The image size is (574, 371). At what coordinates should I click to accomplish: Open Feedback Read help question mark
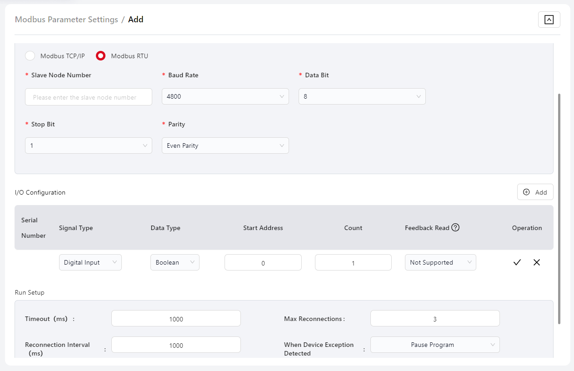click(455, 227)
